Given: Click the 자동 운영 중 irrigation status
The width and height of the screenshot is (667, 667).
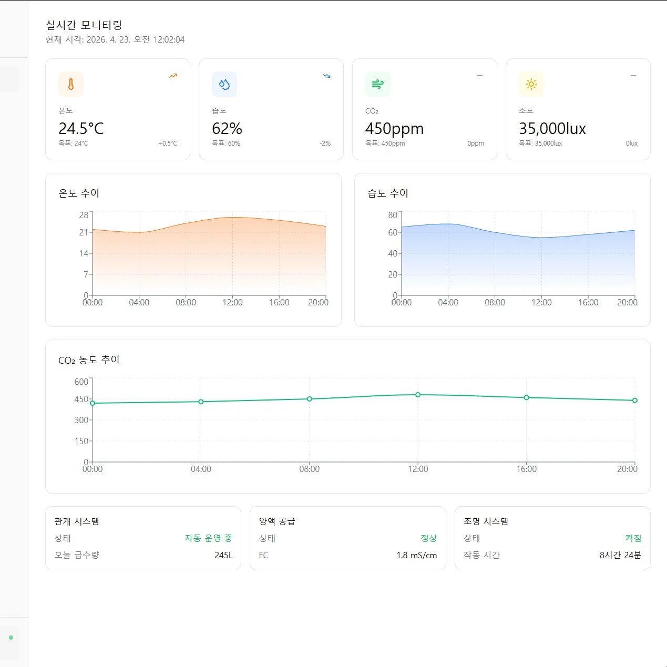Looking at the screenshot, I should [x=208, y=538].
